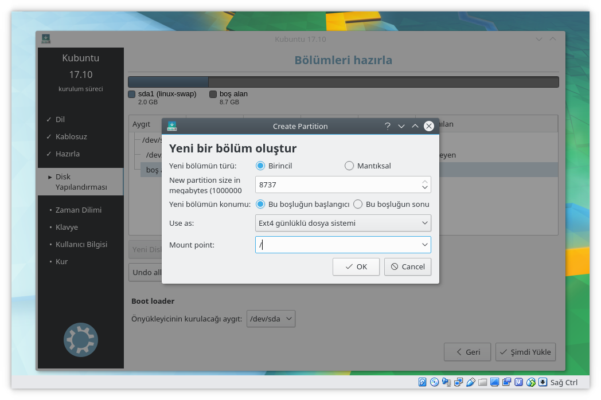Click the VirtualBox hard disk status icon
This screenshot has width=601, height=400.
click(422, 382)
